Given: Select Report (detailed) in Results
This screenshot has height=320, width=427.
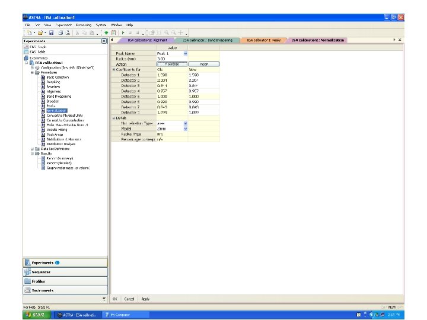Looking at the screenshot, I should (x=59, y=164).
